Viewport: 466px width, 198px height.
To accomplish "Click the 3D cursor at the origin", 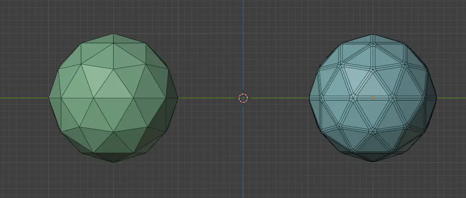I will (243, 98).
